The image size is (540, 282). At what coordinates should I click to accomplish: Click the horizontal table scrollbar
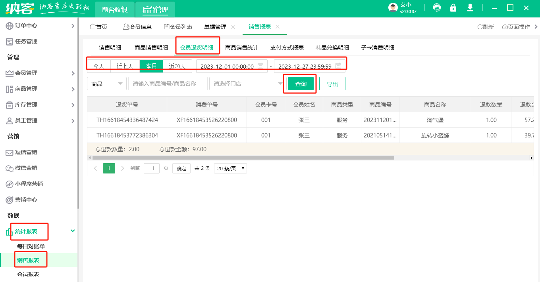243,158
